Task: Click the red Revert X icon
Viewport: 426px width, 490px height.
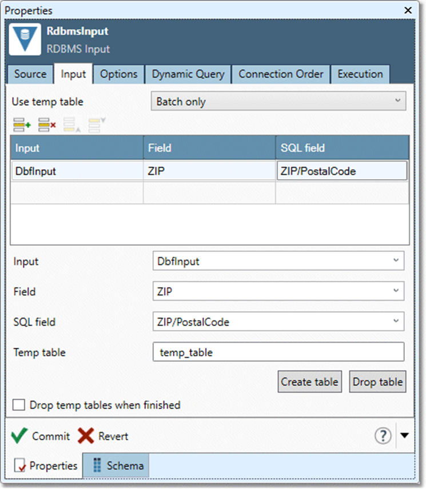Action: 86,436
